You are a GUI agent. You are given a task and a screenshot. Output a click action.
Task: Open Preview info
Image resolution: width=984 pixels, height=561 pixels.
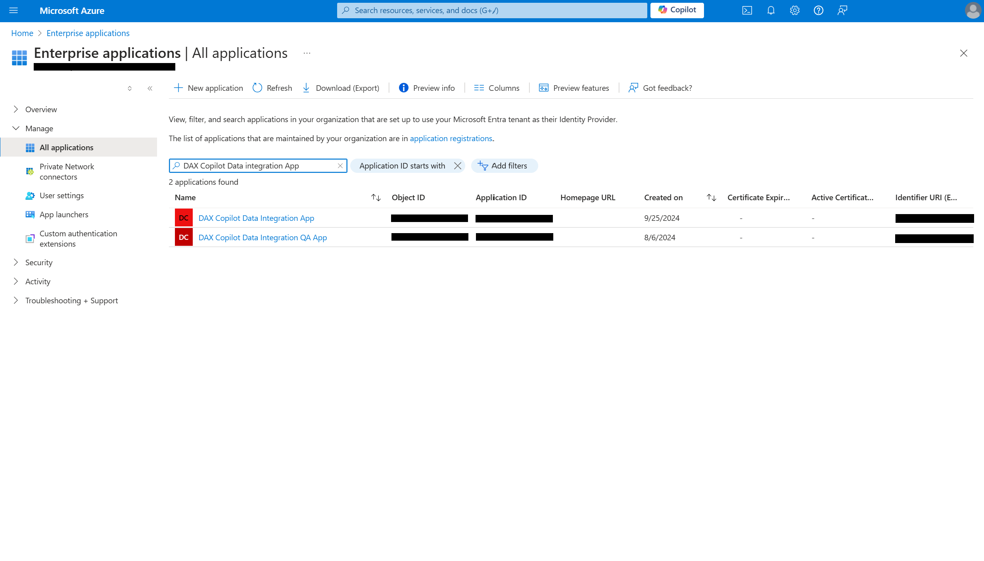tap(427, 88)
